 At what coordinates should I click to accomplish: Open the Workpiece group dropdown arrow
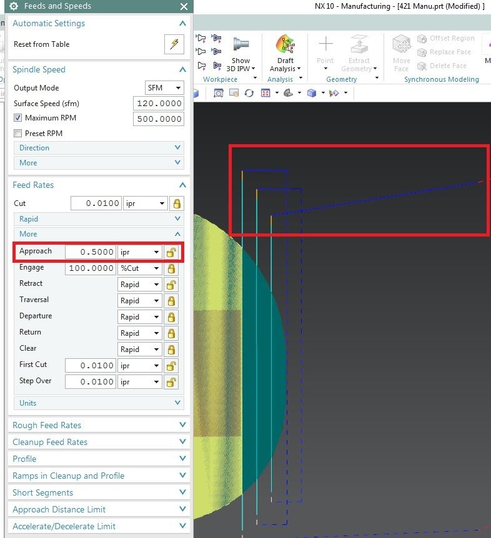point(255,78)
